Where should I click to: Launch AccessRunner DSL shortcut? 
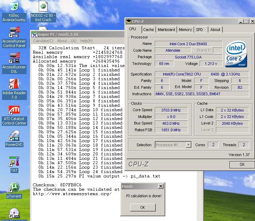(14, 63)
